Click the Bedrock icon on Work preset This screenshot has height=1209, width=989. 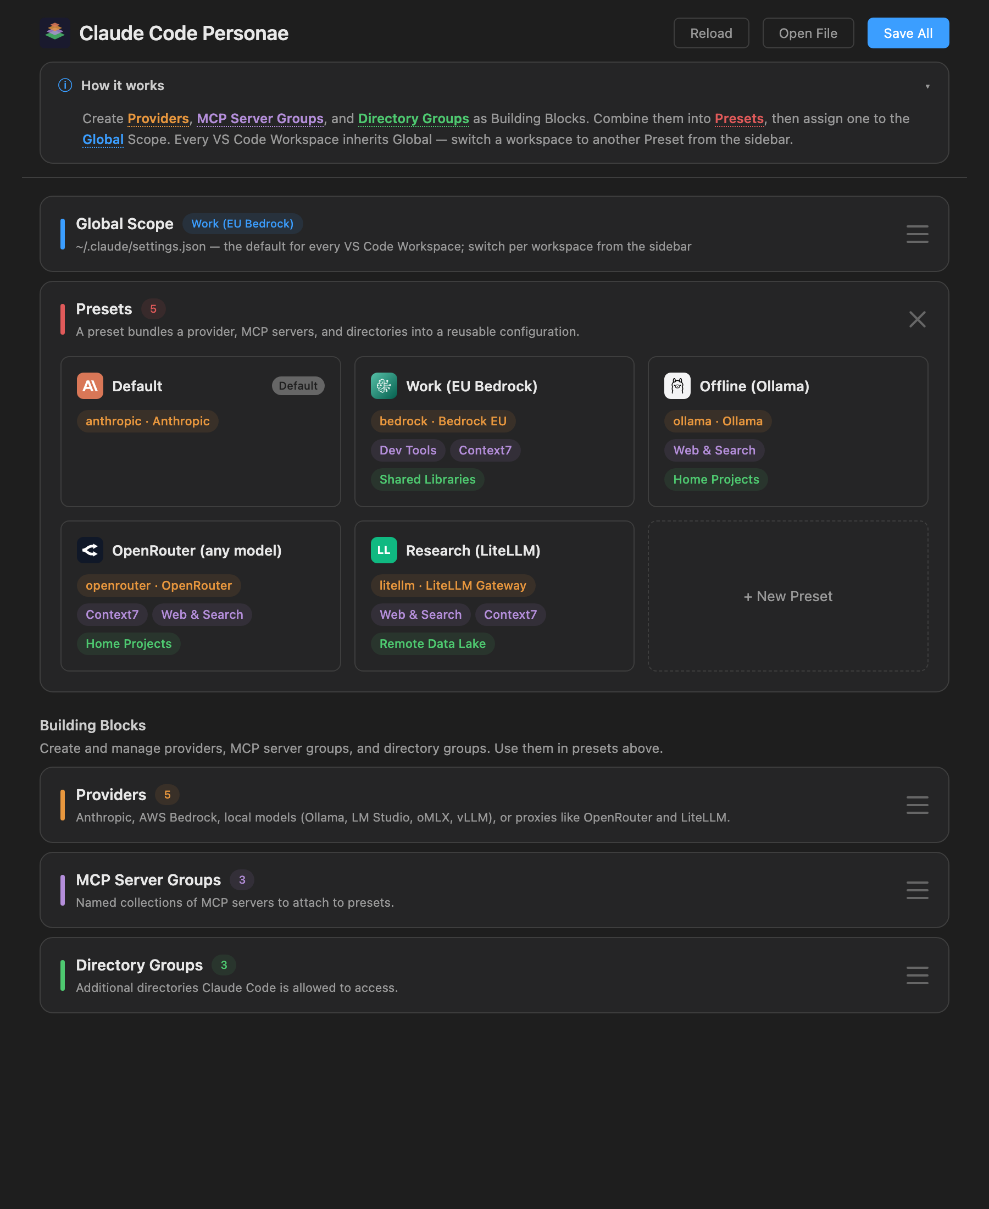coord(384,386)
